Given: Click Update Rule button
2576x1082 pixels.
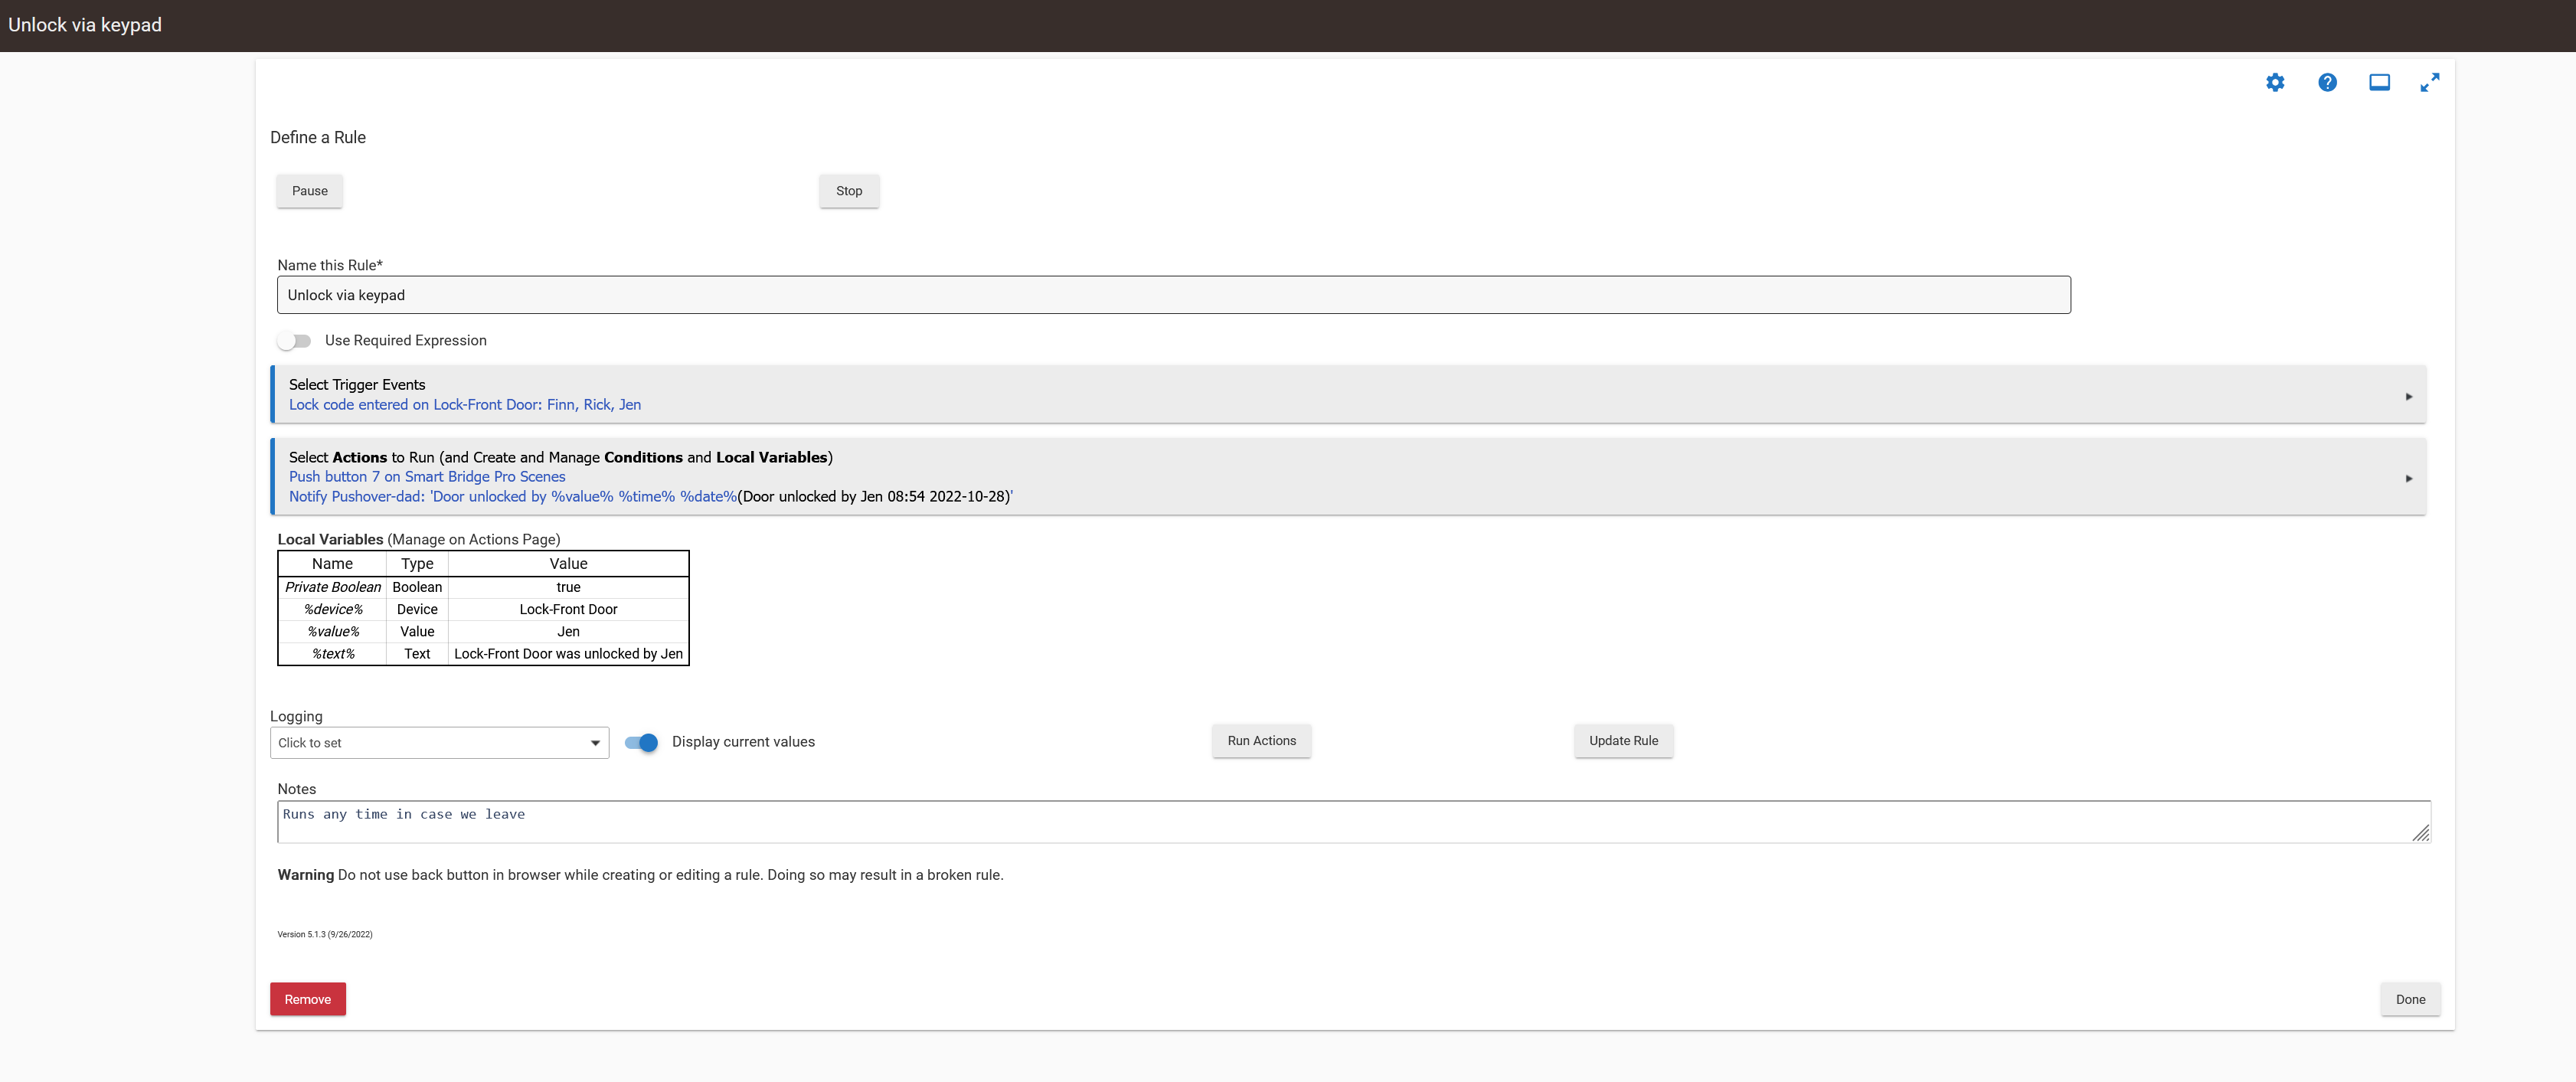Looking at the screenshot, I should [1623, 741].
